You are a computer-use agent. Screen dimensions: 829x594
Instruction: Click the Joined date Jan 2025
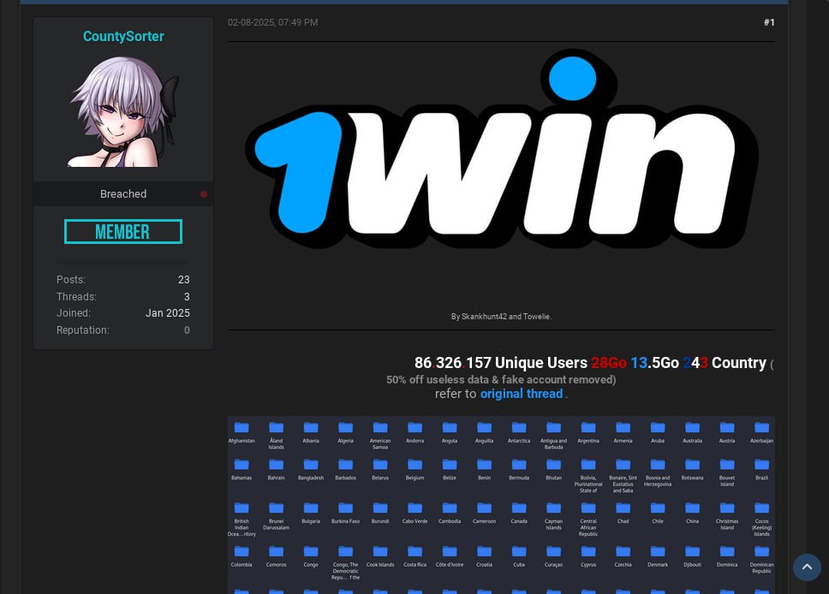168,313
